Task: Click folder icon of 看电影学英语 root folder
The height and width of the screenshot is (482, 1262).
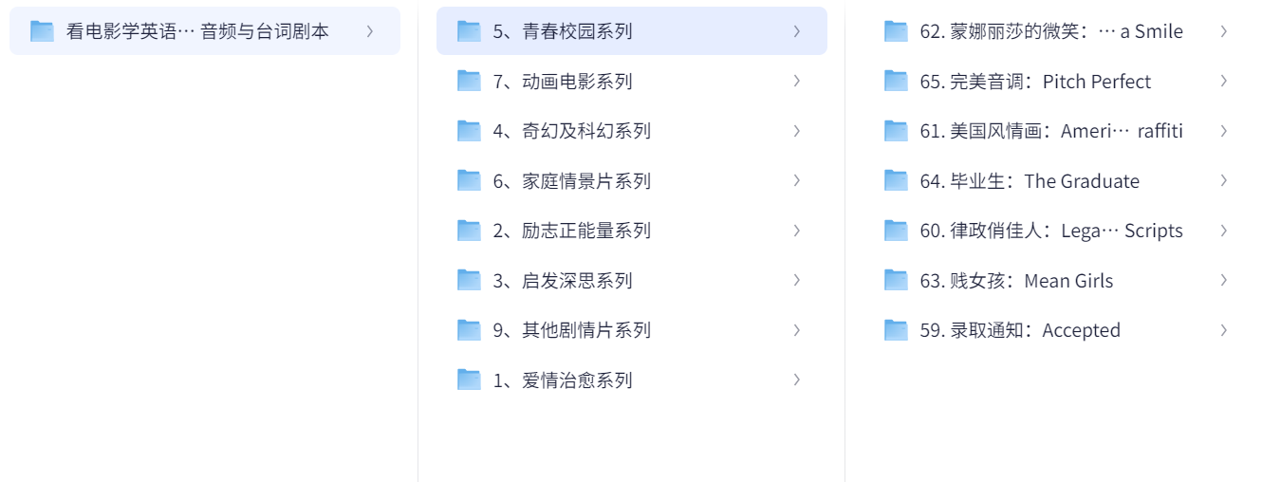Action: coord(42,31)
